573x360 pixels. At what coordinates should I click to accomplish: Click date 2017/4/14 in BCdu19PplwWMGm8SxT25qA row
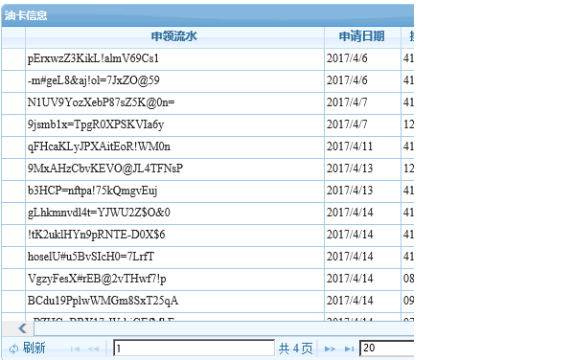(x=350, y=301)
